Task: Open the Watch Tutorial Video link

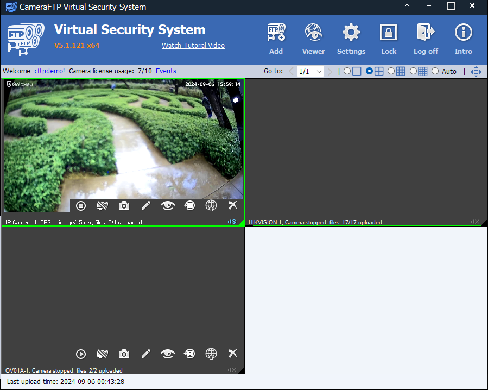Action: (193, 46)
